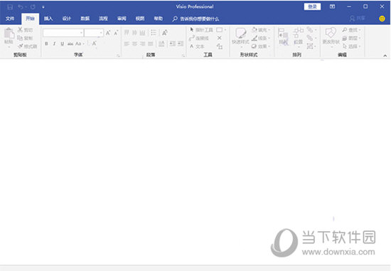
Task: Click the Cut scissors icon
Action: (20, 30)
